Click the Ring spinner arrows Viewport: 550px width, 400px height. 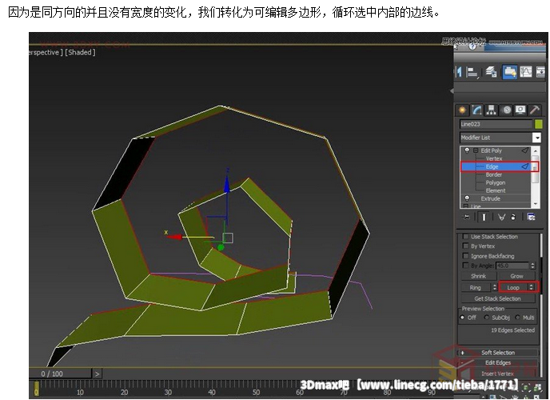(x=495, y=287)
